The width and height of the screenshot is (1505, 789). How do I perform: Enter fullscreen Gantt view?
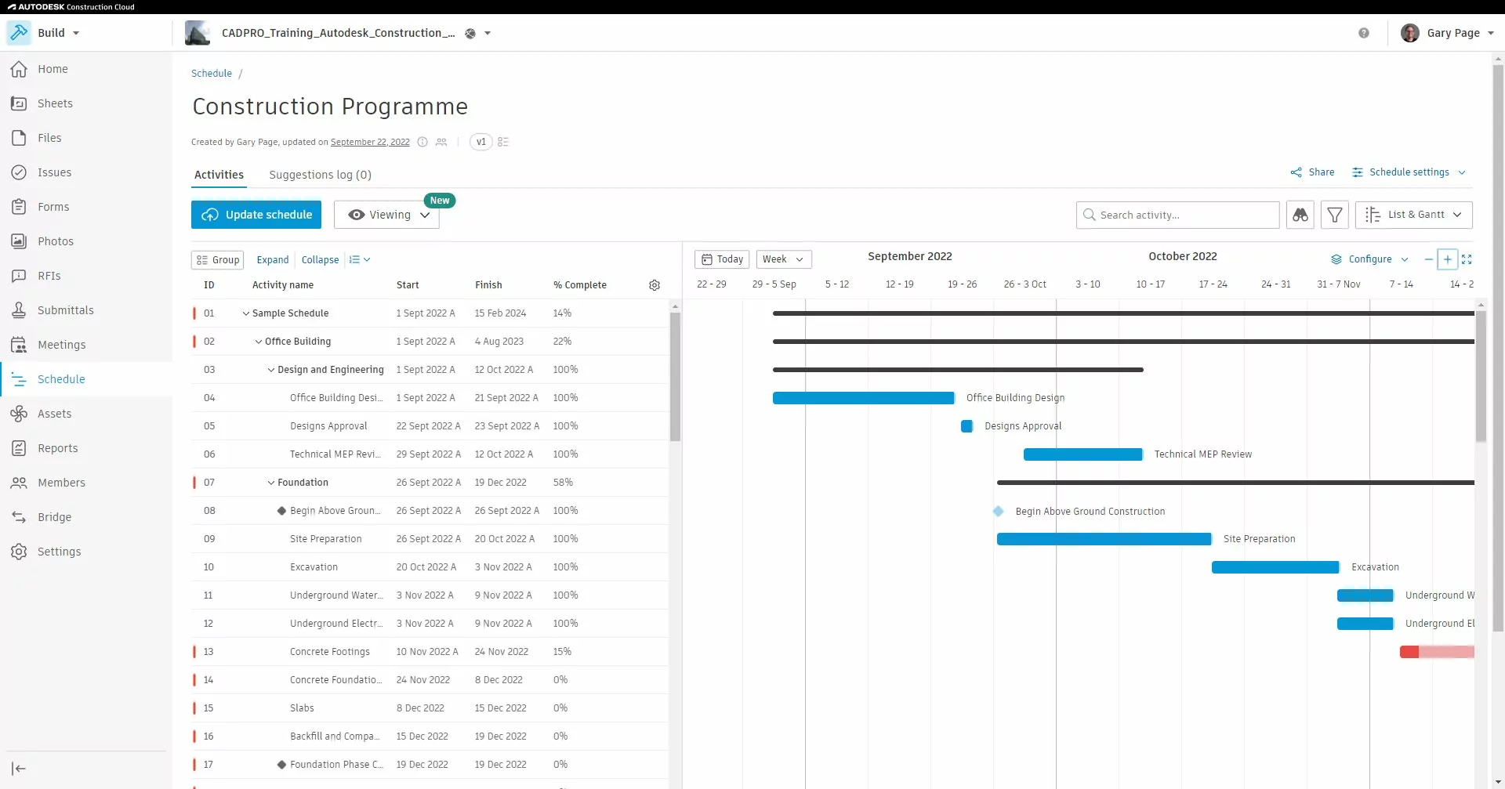pos(1467,259)
